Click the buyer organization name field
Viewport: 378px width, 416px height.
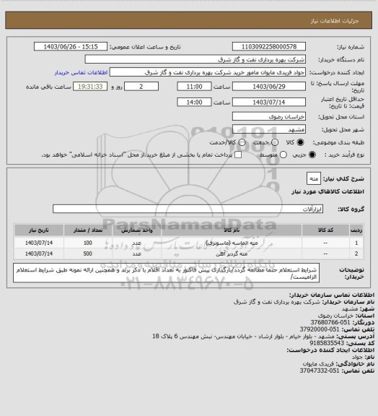tap(195, 59)
